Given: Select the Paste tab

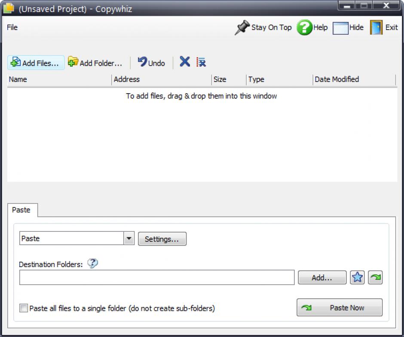Looking at the screenshot, I should point(22,210).
